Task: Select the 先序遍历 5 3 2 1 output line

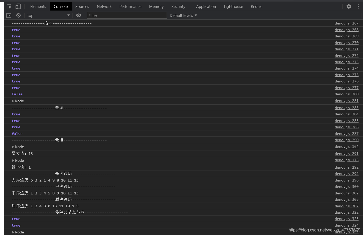Action: (45, 180)
